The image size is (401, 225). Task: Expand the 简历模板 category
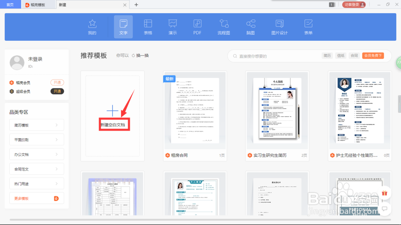[36, 125]
